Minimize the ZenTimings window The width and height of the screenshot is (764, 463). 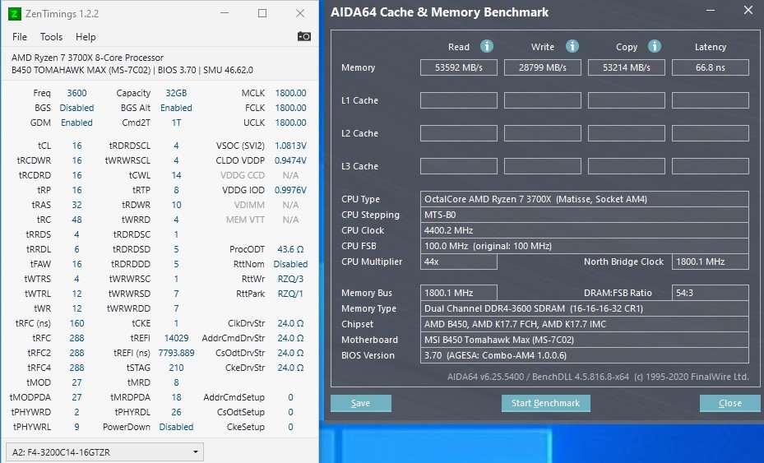225,14
